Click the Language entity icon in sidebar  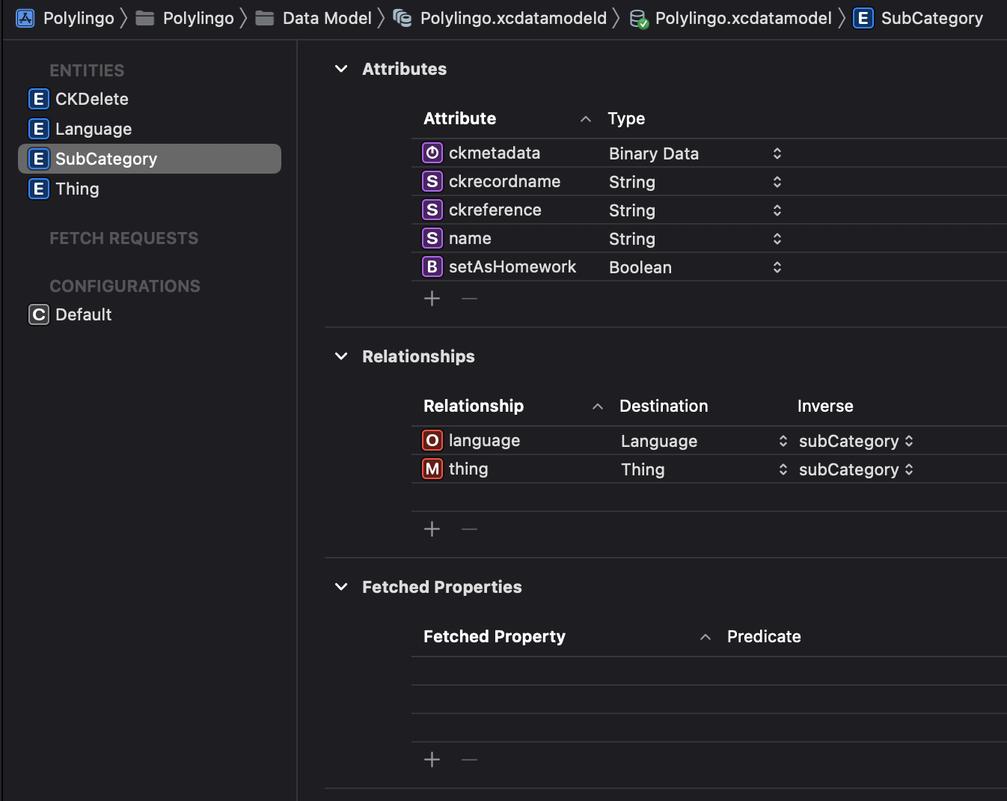(x=39, y=129)
